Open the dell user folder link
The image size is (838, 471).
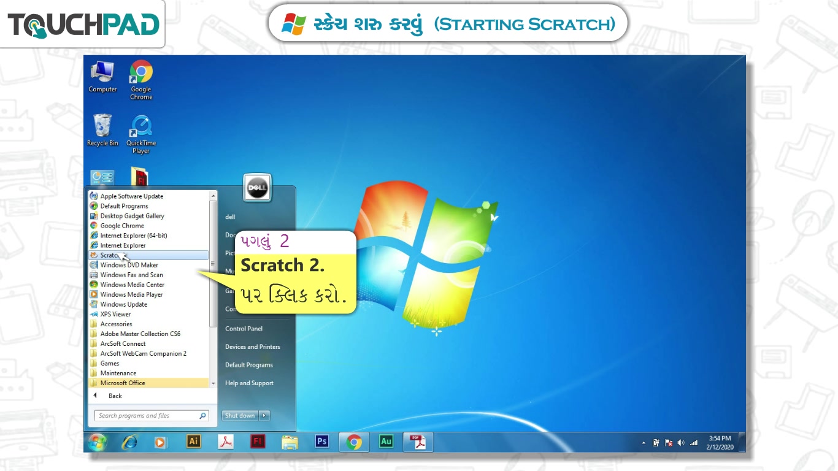tap(230, 217)
